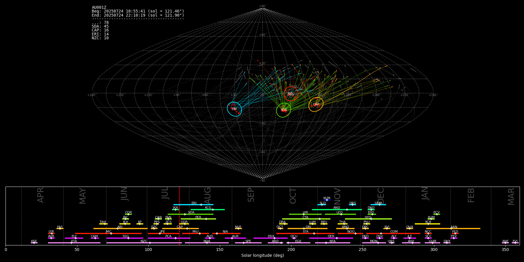Click the APR month label in timeline

click(x=40, y=195)
